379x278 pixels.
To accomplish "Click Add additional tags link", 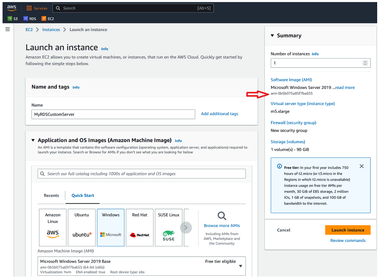I will 220,114.
